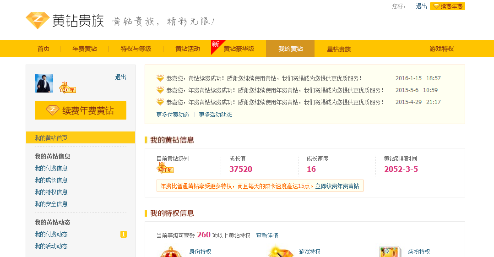This screenshot has height=257, width=494.
Task: Click the 我的黄钻动态 sidebar heading
Action: click(52, 222)
